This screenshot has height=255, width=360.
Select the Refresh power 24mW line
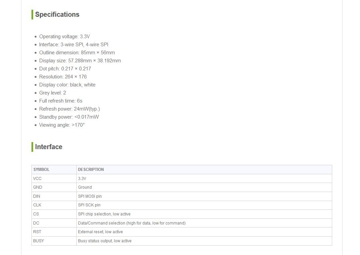tap(69, 109)
